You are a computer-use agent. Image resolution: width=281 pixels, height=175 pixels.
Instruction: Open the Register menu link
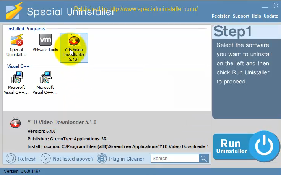click(x=221, y=16)
